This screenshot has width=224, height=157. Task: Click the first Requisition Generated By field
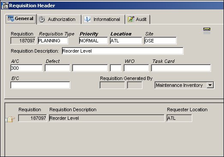coord(112,85)
